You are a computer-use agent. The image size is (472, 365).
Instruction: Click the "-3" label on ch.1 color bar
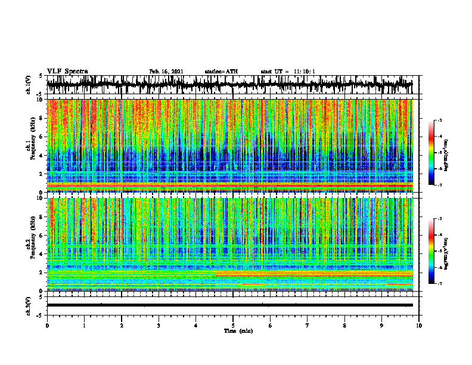tap(440, 120)
